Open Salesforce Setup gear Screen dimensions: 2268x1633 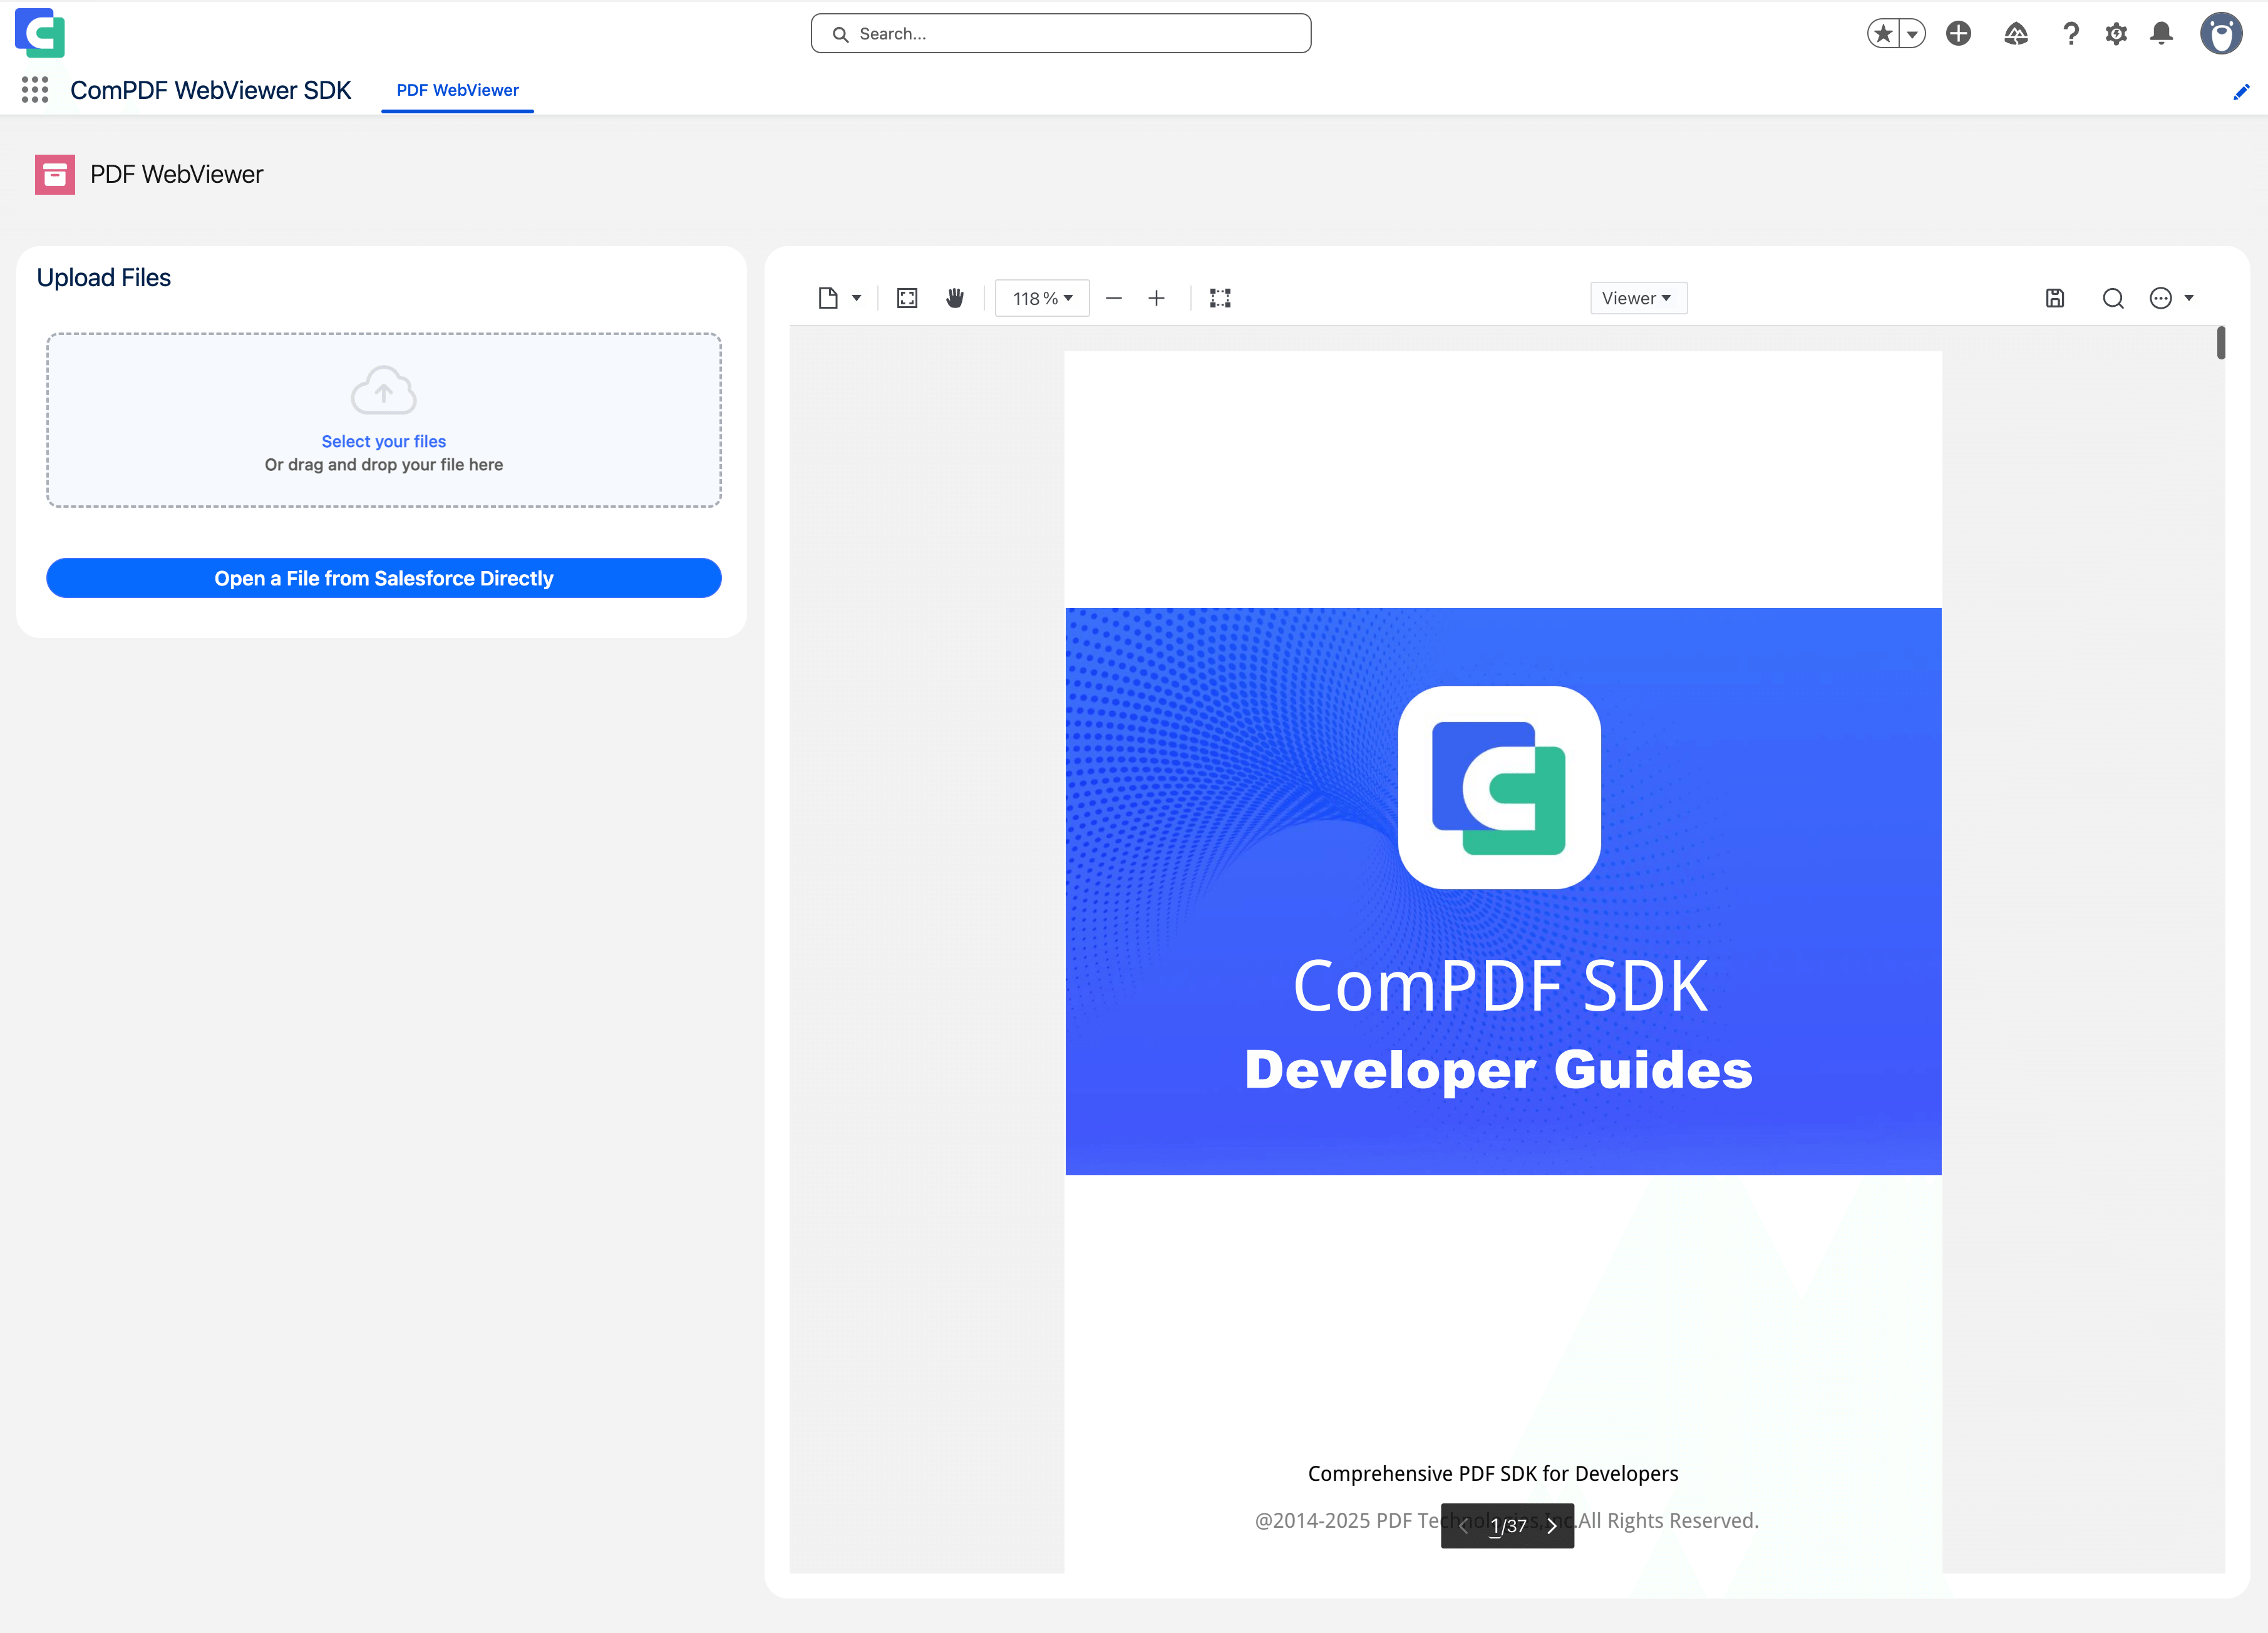click(x=2116, y=33)
